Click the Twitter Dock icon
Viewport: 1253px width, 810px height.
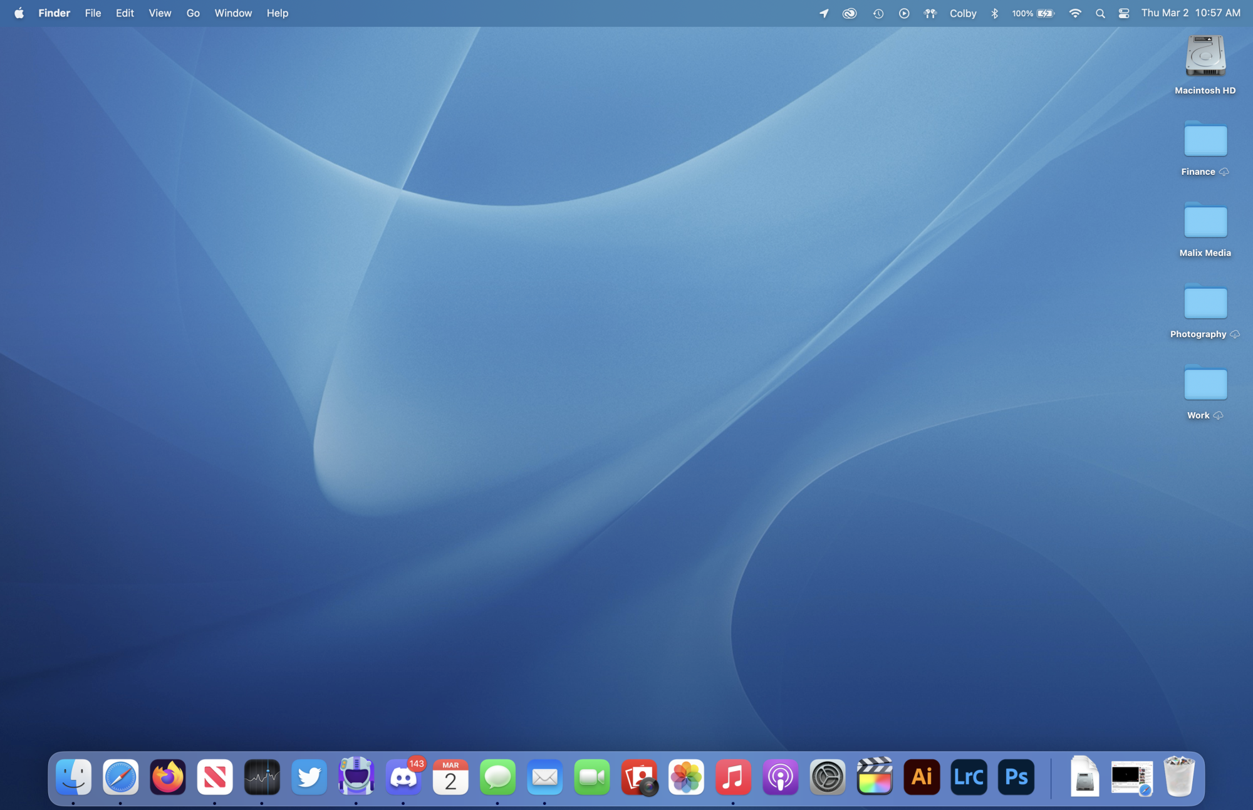pos(309,777)
